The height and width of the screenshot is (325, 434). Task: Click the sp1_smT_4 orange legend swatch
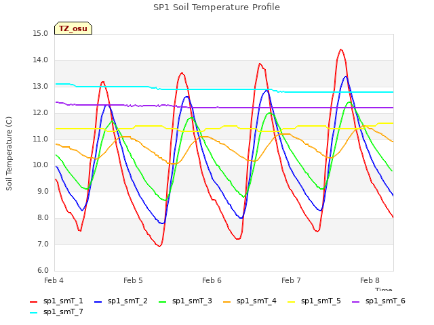tap(226, 302)
